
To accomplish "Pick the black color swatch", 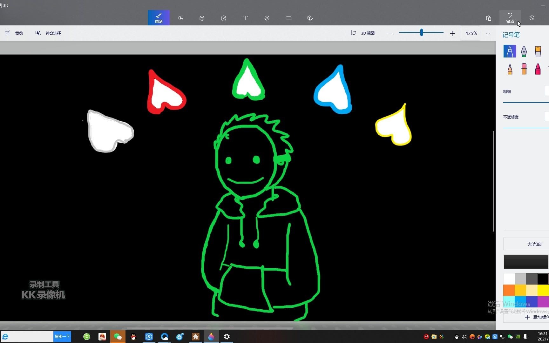I will (543, 279).
